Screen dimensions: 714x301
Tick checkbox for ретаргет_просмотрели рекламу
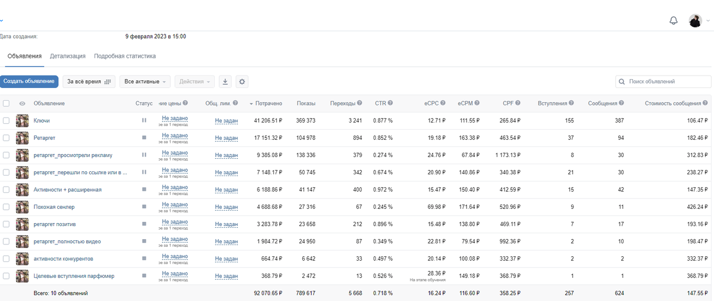(x=6, y=155)
